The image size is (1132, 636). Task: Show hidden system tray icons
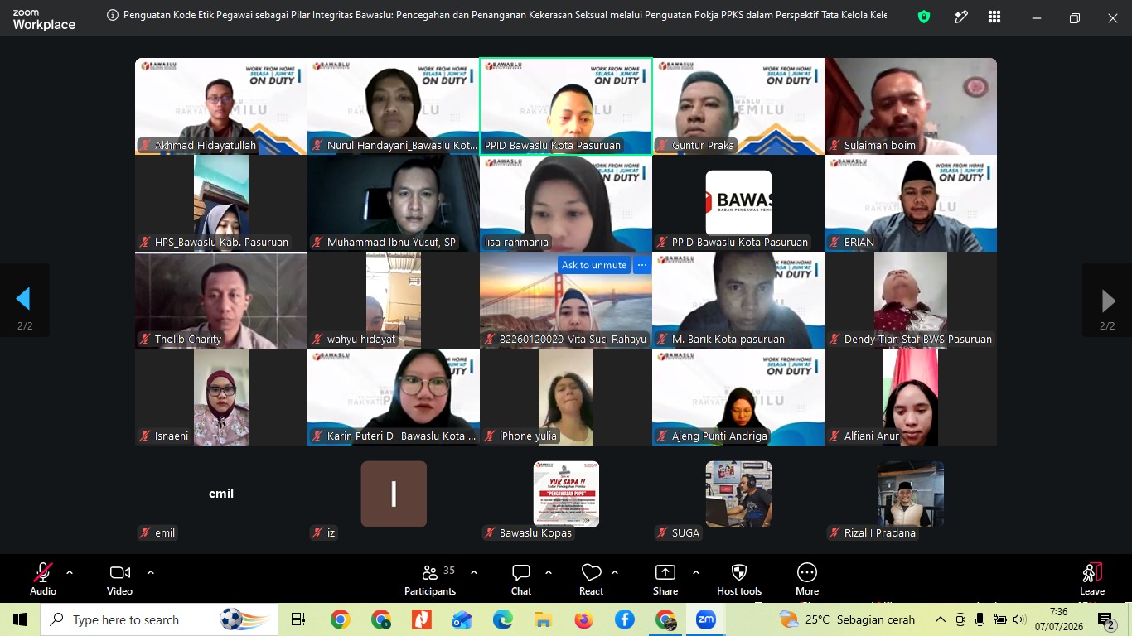(940, 619)
